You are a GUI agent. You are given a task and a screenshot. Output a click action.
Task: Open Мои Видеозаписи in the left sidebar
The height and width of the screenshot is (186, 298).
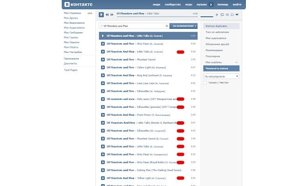coord(74,23)
